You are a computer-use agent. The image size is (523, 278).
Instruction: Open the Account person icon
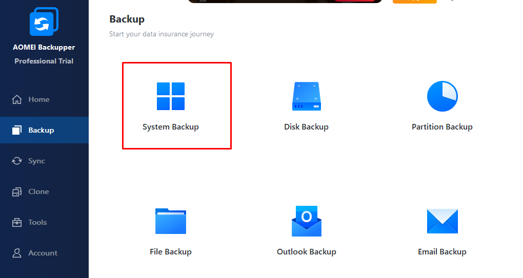tap(17, 253)
